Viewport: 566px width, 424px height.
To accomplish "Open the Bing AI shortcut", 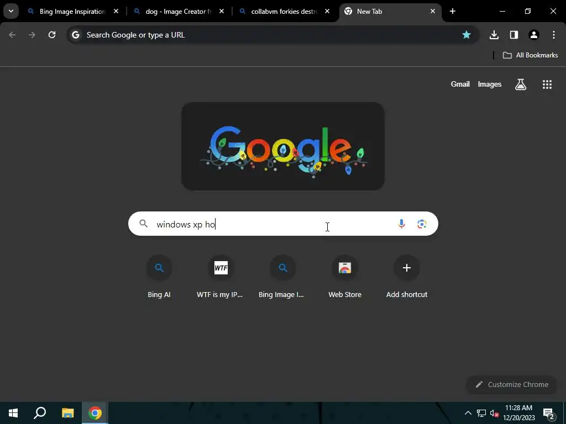I will point(159,277).
